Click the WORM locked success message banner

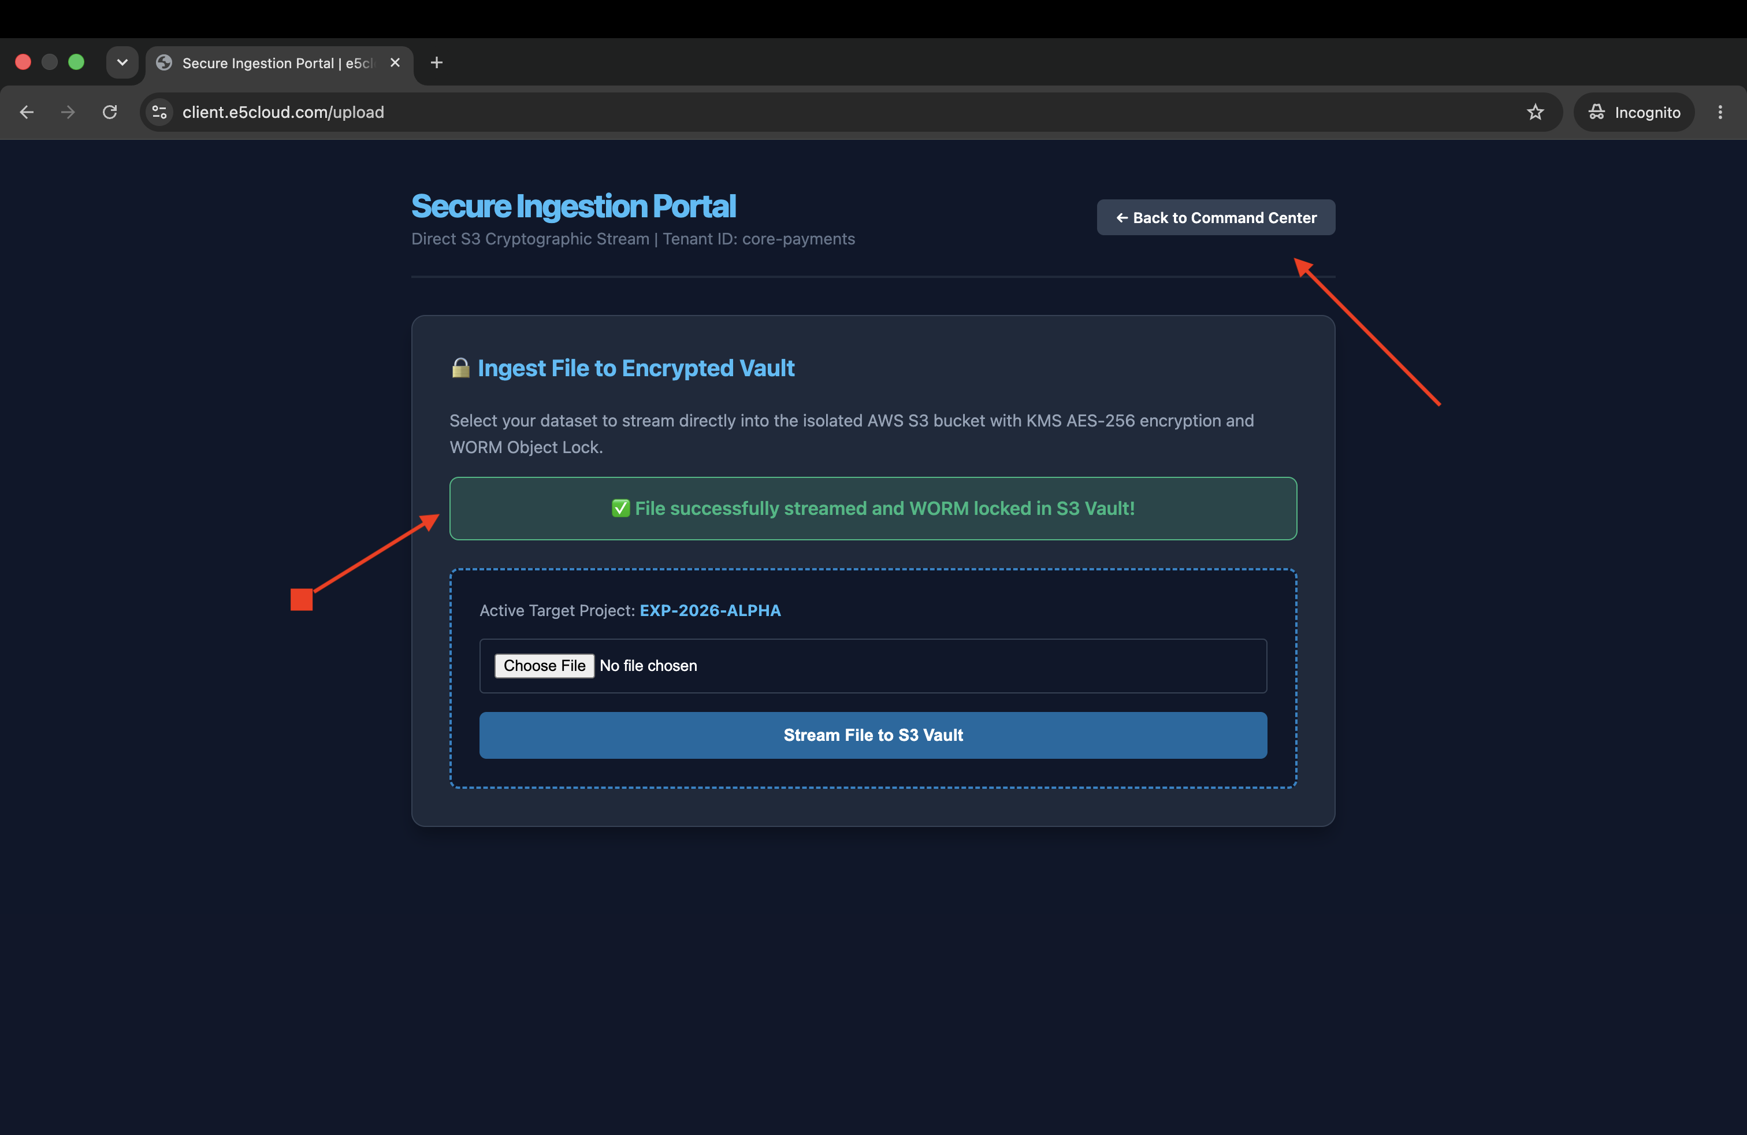tap(873, 509)
